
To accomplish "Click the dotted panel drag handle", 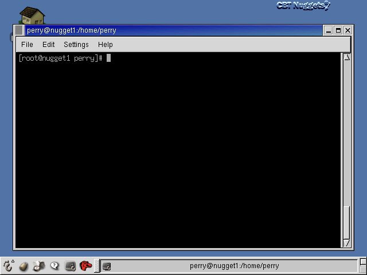I will pos(97,266).
